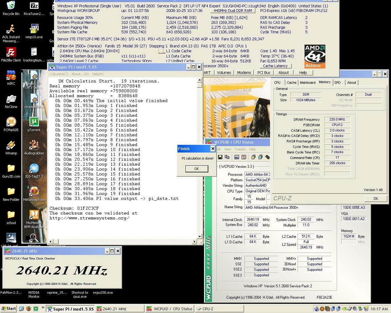Click About button in system info window
Viewport: 391px width, 313px height.
(283, 73)
